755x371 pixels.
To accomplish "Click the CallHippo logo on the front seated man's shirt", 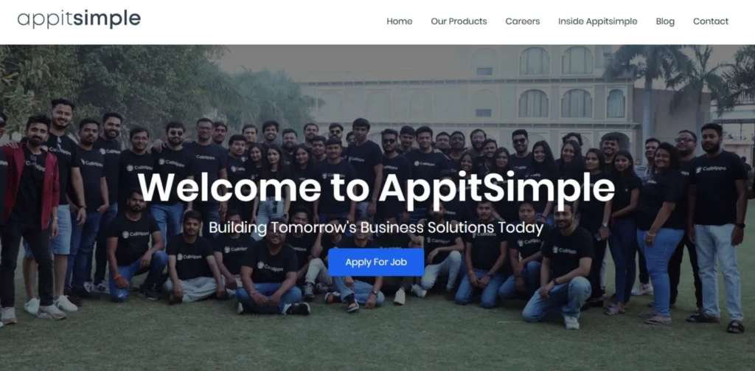I will (x=270, y=266).
